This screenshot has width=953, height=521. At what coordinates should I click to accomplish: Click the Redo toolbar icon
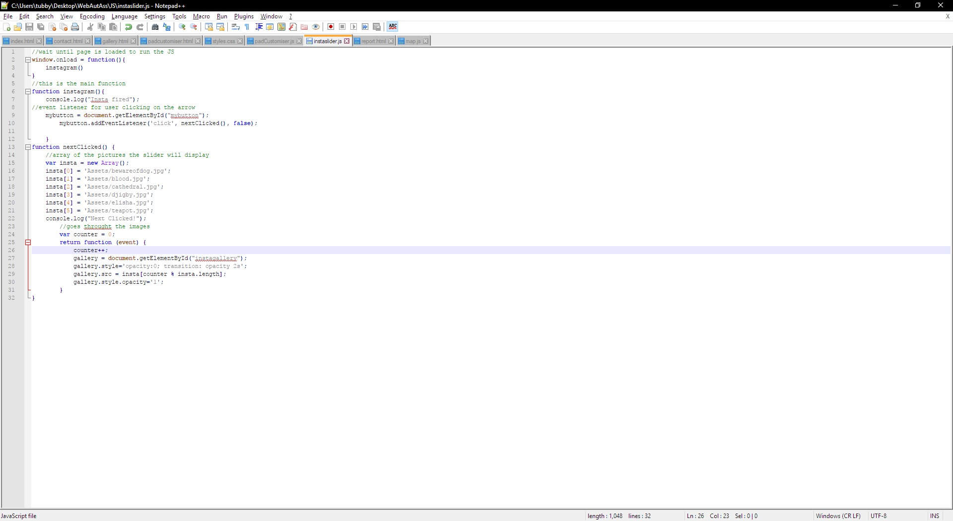tap(140, 27)
